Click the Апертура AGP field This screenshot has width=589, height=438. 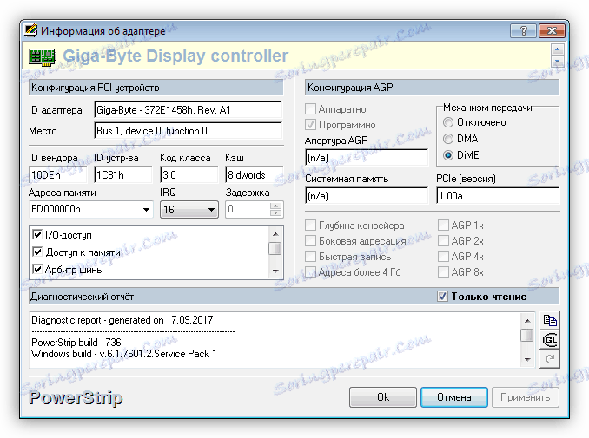point(367,158)
